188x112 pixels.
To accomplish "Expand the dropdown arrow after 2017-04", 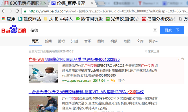I will 108,81.
